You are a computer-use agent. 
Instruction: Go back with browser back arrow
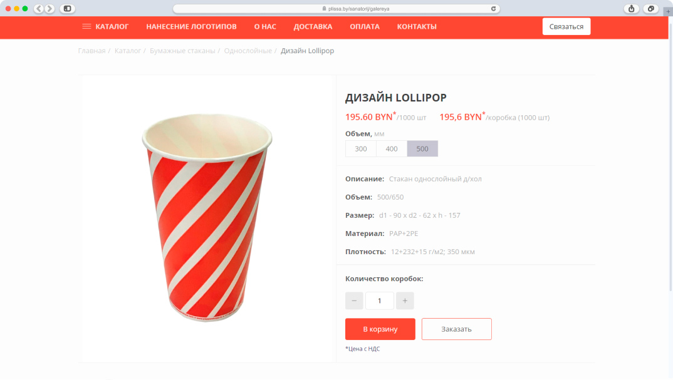pos(39,9)
